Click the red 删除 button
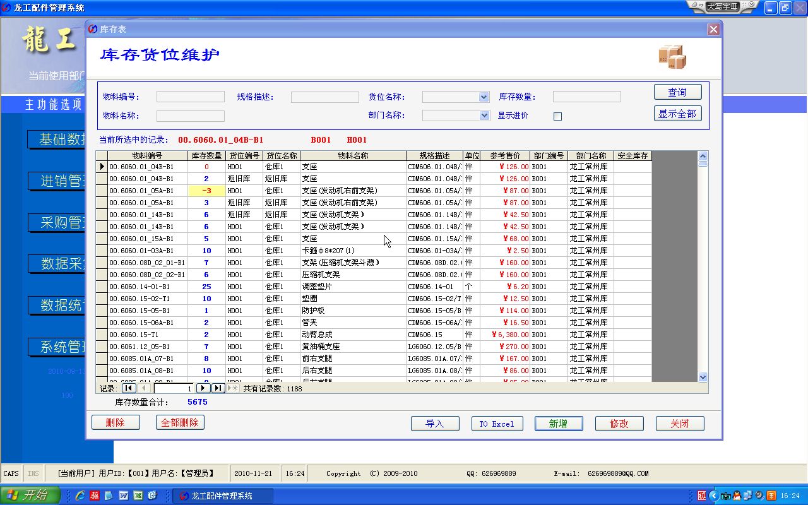808x505 pixels. click(x=116, y=422)
